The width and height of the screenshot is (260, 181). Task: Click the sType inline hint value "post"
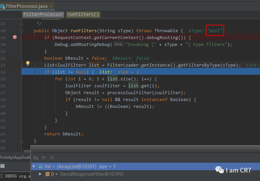pos(214,31)
